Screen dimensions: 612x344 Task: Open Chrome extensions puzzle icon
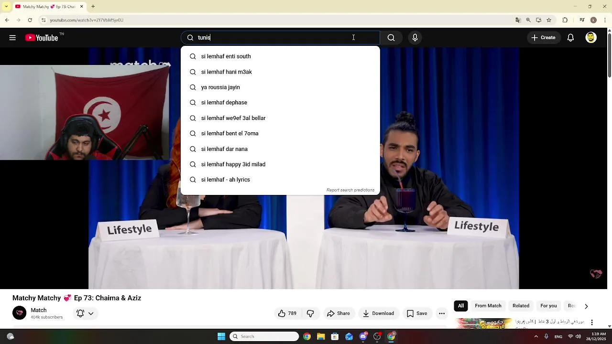(x=565, y=20)
